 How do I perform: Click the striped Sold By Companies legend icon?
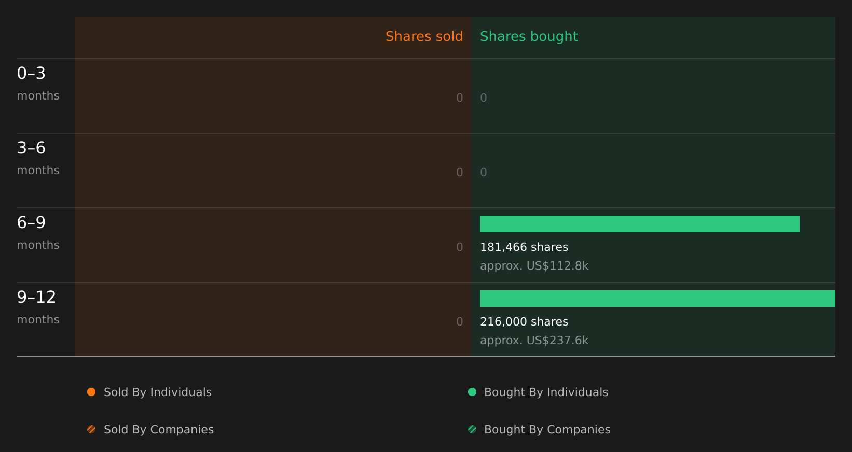[x=91, y=429]
